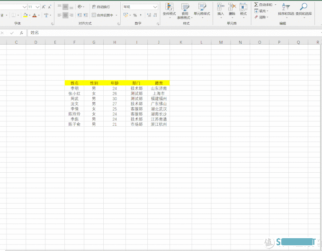Viewport: 322px width, 251px height.
Task: Open 格式 format cells menu
Action: pos(243,10)
